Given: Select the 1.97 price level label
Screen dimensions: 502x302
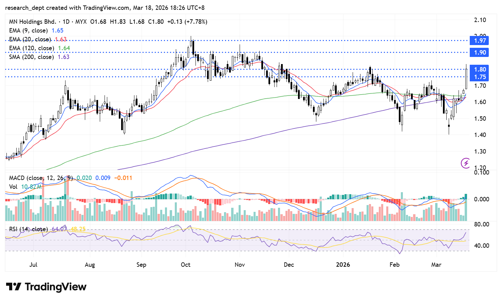Looking at the screenshot, I should (480, 41).
